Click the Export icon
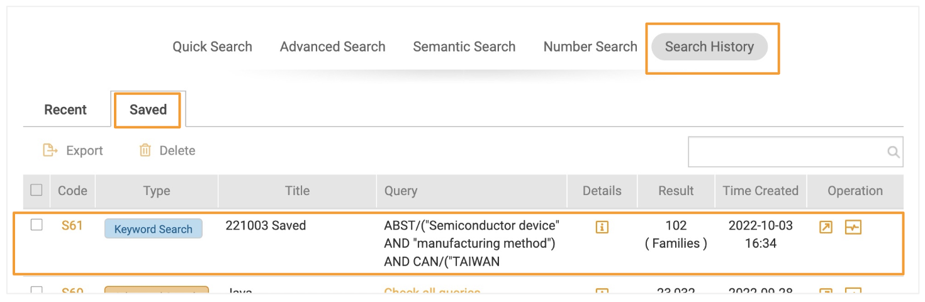Image resolution: width=925 pixels, height=302 pixels. coord(50,150)
